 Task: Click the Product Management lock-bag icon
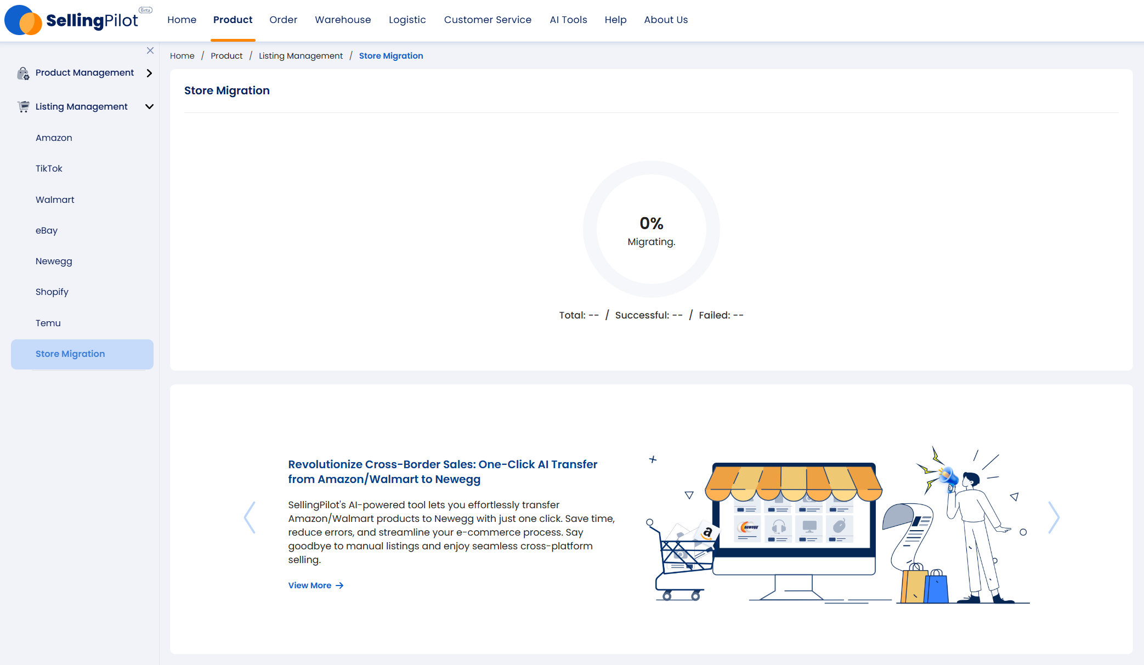pyautogui.click(x=23, y=73)
